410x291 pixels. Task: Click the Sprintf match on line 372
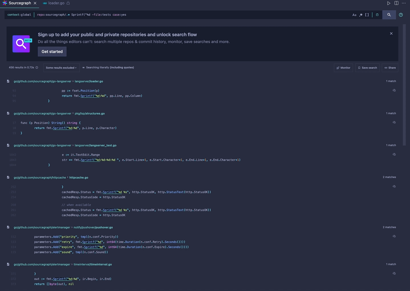click(x=62, y=279)
